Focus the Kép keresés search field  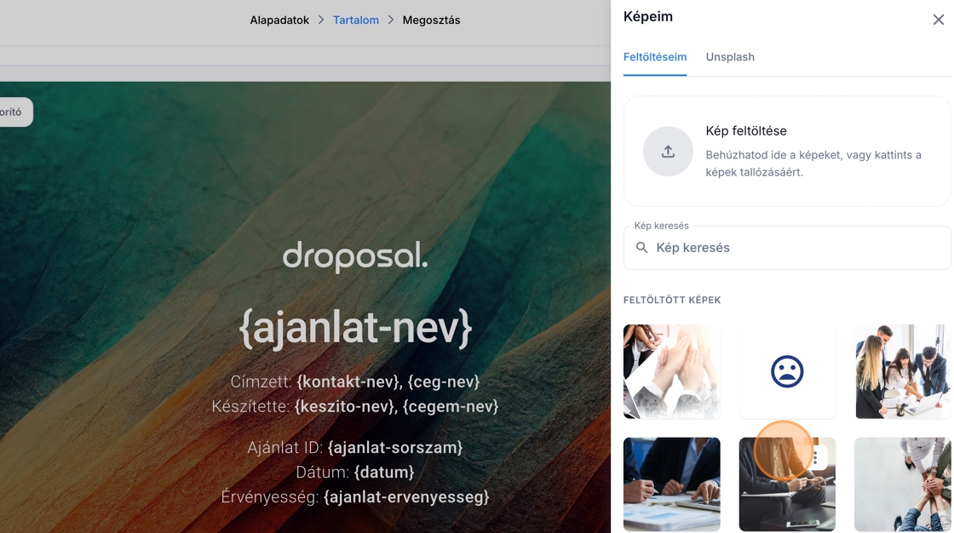click(796, 248)
